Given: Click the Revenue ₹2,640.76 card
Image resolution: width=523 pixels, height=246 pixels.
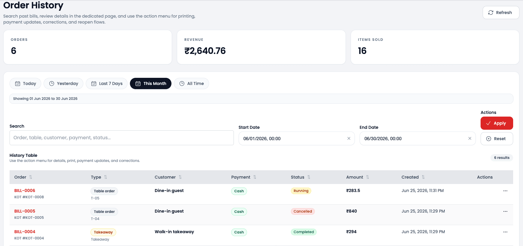Looking at the screenshot, I should 261,47.
